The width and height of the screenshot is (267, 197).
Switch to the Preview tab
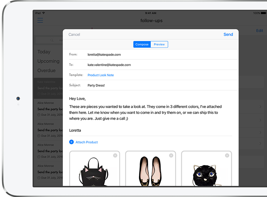tap(159, 44)
